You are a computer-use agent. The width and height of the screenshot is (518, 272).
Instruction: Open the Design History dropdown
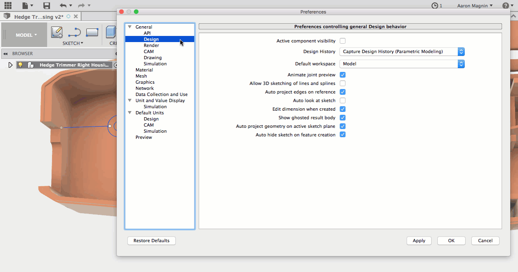click(402, 52)
